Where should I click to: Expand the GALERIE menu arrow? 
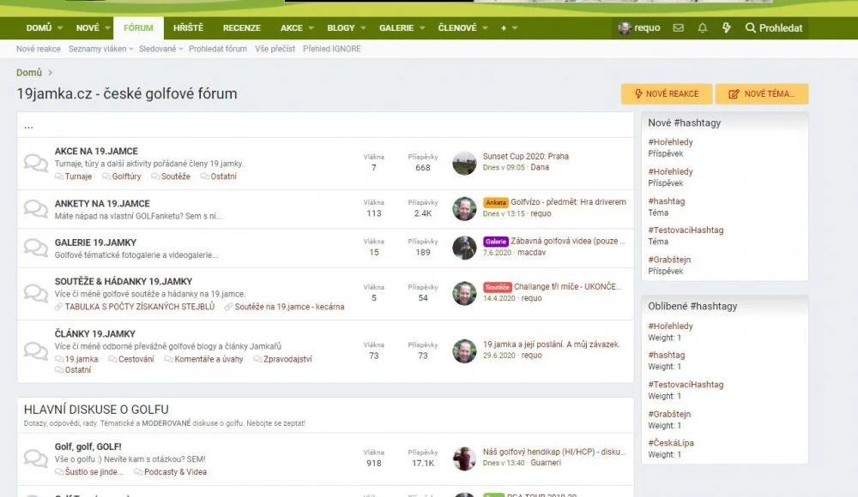[x=422, y=28]
